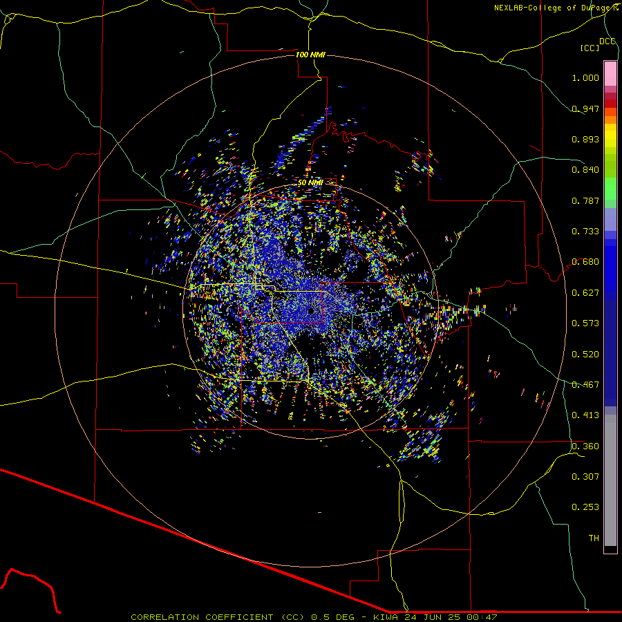Click the Correlation Coefficient KIWA caption at bottom
This screenshot has width=622, height=622.
click(x=314, y=617)
